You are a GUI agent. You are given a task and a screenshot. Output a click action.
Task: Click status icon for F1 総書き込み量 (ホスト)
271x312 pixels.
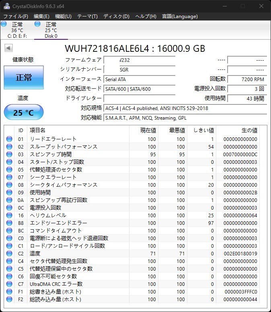pyautogui.click(x=9, y=292)
